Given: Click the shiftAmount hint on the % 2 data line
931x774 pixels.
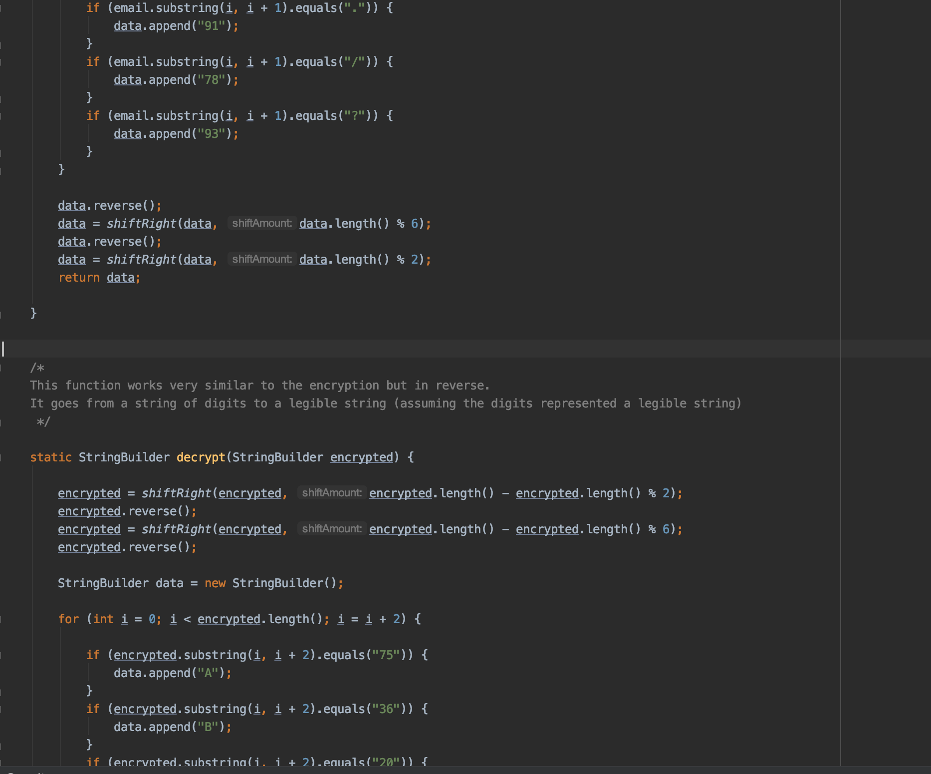Looking at the screenshot, I should (x=262, y=259).
